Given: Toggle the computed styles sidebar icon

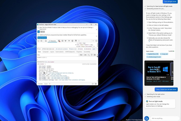Looking at the screenshot, I should pos(94,55).
